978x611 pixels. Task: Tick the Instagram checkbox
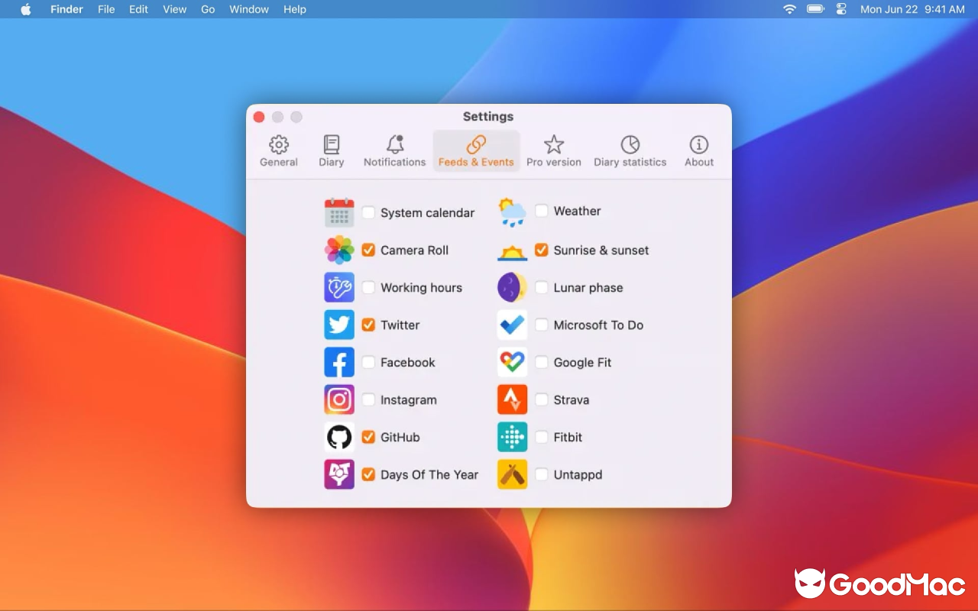pos(368,399)
